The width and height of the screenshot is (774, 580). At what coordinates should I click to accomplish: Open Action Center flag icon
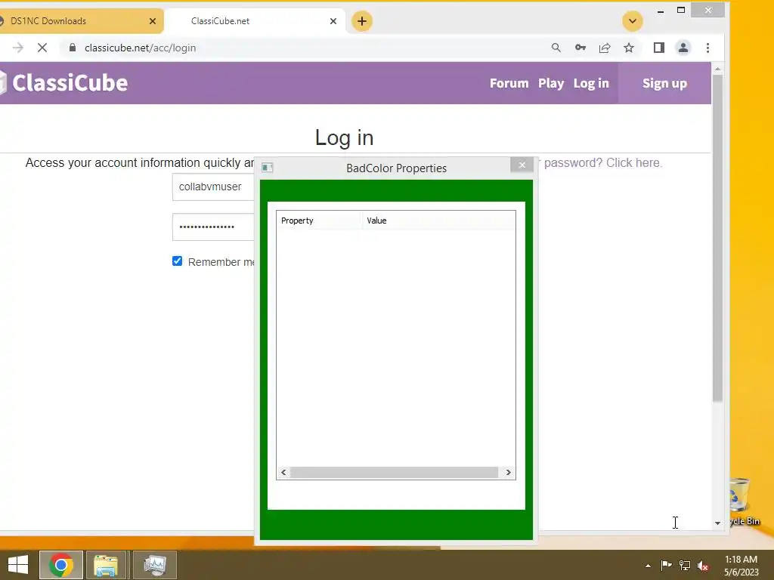coord(666,565)
